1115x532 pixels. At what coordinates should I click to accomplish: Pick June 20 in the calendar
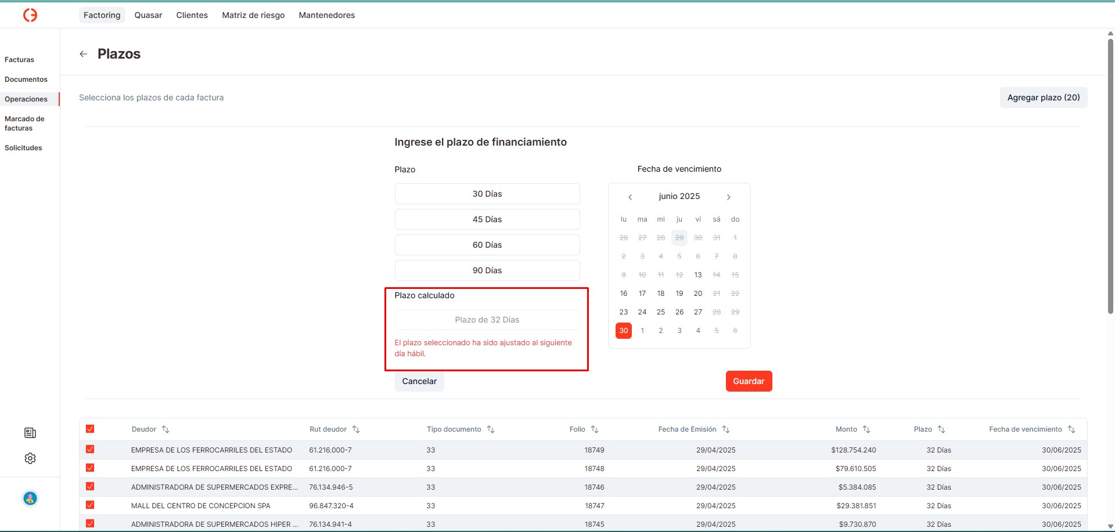pos(698,294)
